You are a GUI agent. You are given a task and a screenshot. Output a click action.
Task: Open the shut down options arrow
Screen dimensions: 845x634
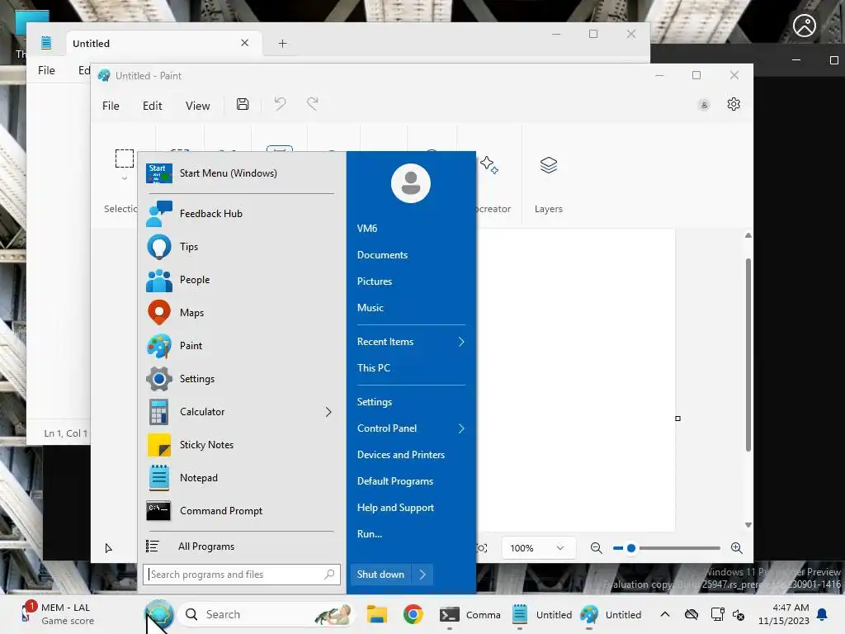pyautogui.click(x=422, y=575)
